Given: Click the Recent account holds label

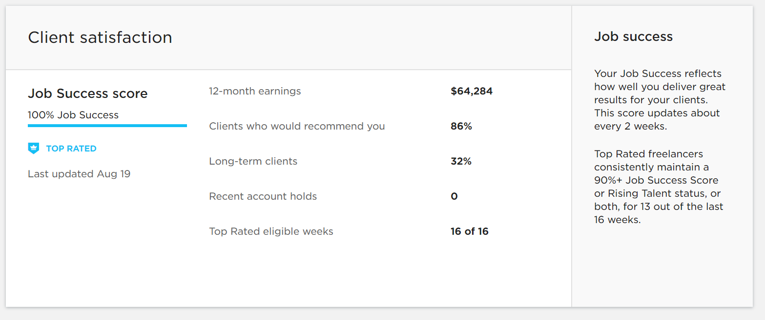Looking at the screenshot, I should (263, 196).
